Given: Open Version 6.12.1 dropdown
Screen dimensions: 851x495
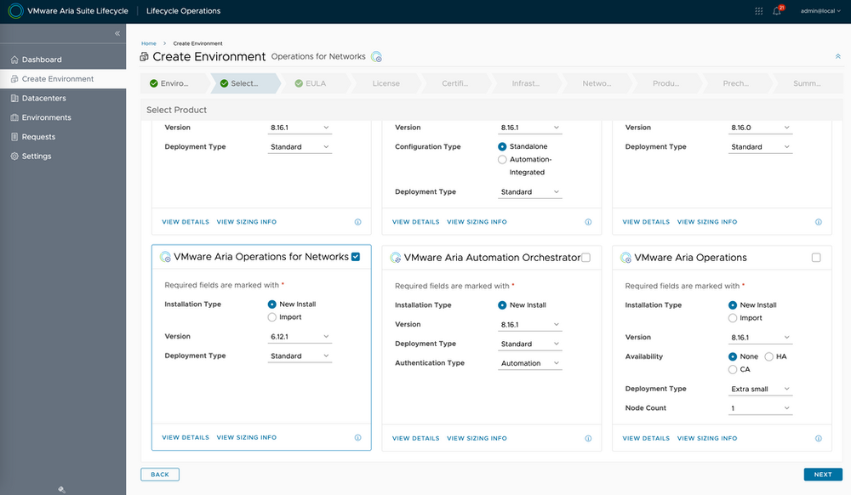Looking at the screenshot, I should tap(300, 337).
